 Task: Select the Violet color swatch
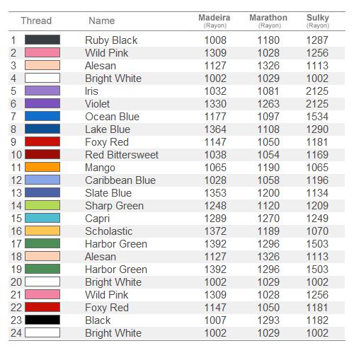[x=42, y=103]
